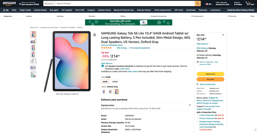Image resolution: width=257 pixels, height=133 pixels.
Task: Type in the Search Amazon field
Action: coord(124,4)
